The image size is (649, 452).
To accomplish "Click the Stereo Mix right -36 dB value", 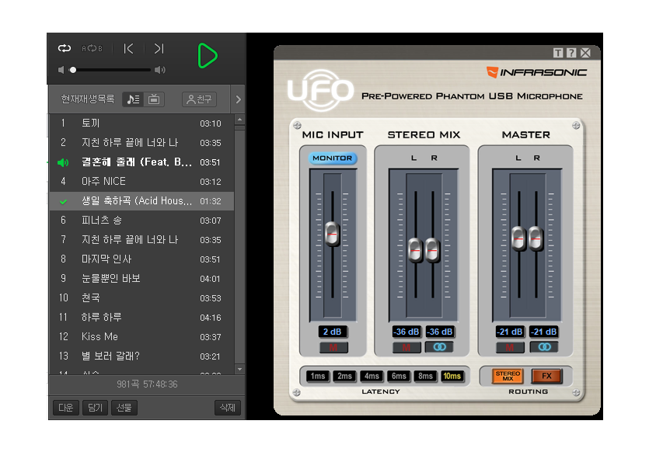I will click(x=440, y=332).
